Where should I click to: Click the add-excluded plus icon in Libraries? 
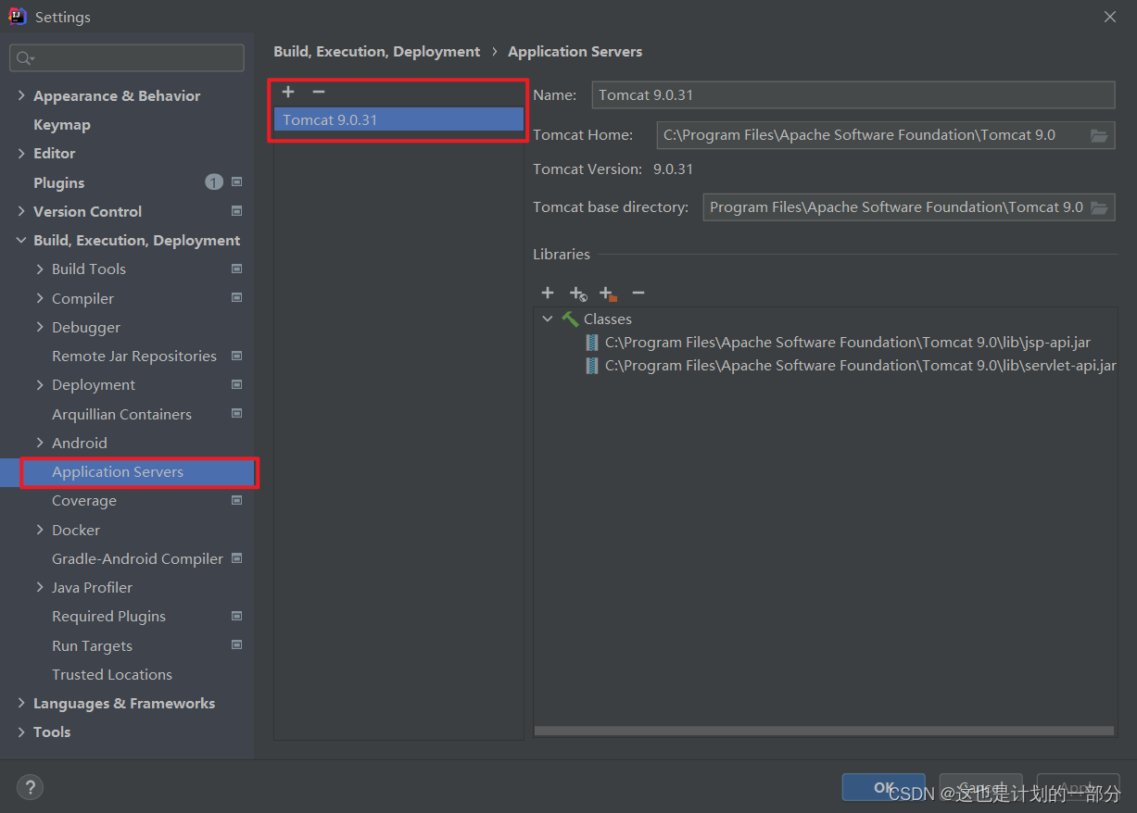pyautogui.click(x=608, y=294)
